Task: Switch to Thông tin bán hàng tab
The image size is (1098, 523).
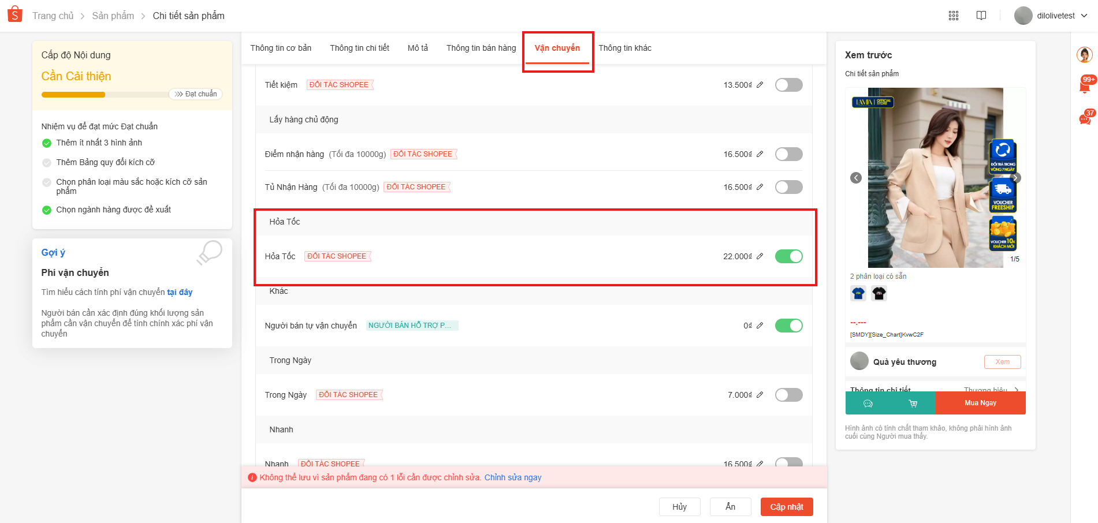Action: (481, 48)
